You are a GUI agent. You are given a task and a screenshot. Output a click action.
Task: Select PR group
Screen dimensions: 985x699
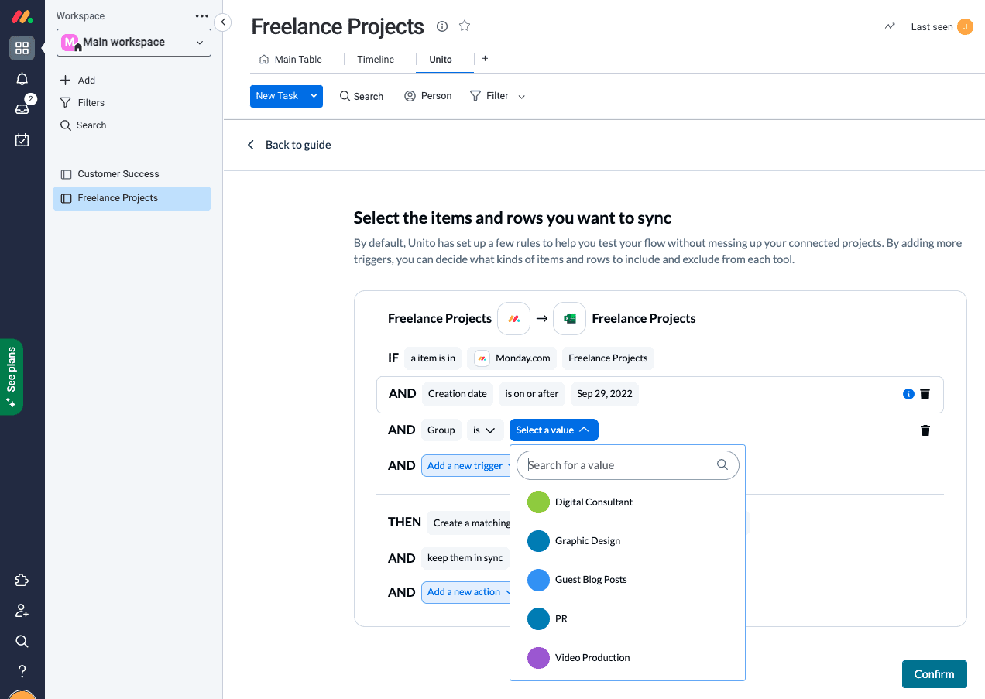point(627,619)
